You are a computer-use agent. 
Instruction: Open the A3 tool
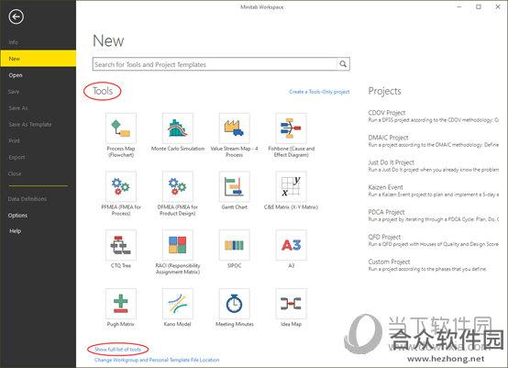coord(291,245)
